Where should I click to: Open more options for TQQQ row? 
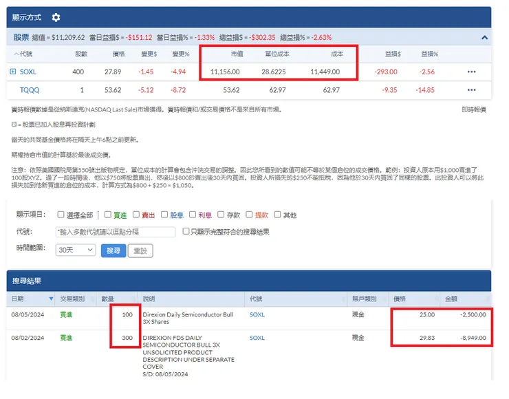pyautogui.click(x=471, y=90)
